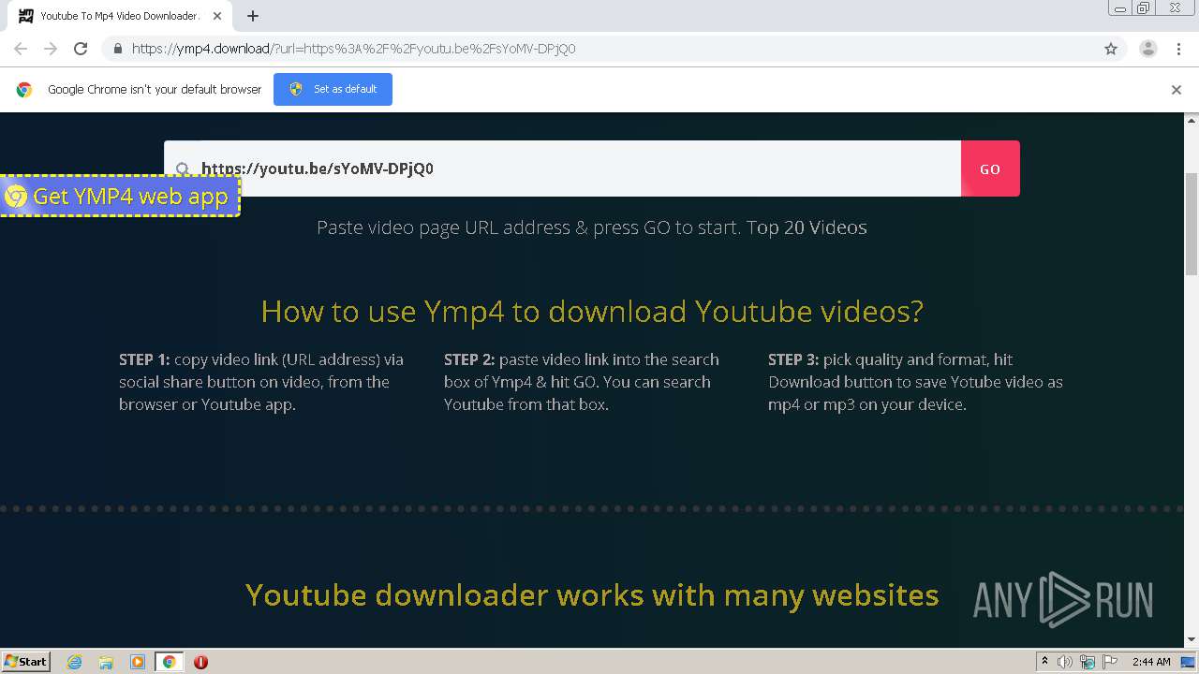The image size is (1199, 674).
Task: Reload the page with refresh icon
Action: [x=81, y=49]
